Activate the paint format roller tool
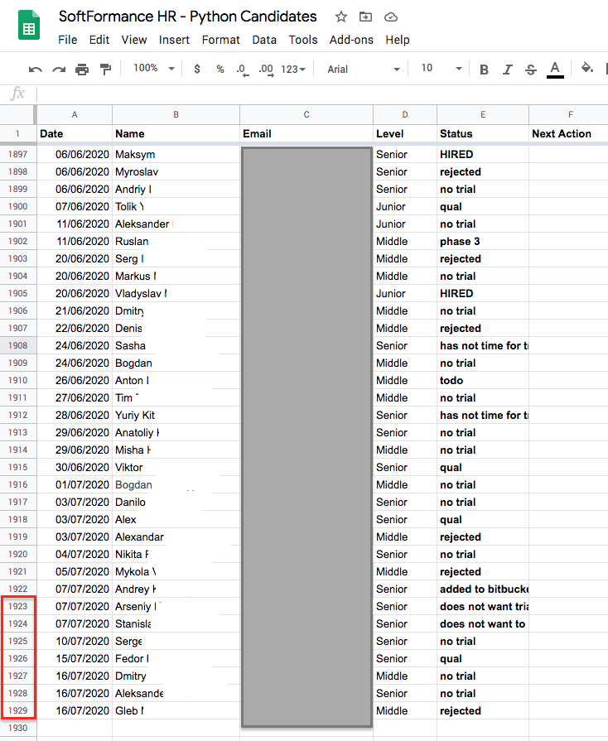Viewport: 608px width, 741px height. point(105,70)
